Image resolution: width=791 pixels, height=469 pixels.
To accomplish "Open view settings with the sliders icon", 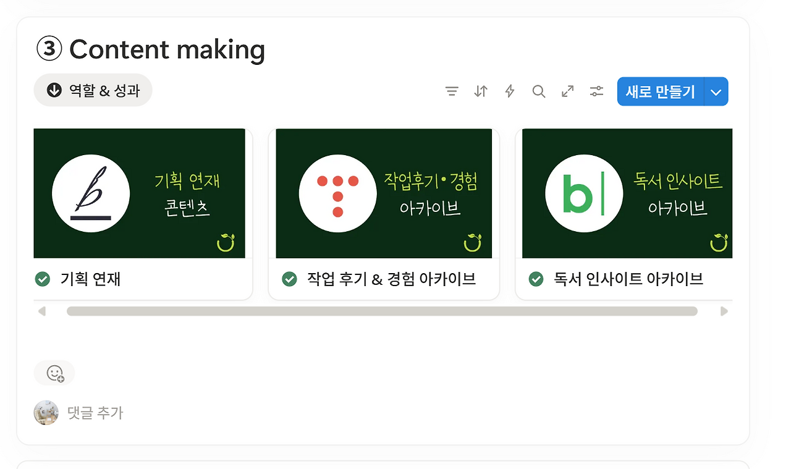I will pyautogui.click(x=596, y=91).
